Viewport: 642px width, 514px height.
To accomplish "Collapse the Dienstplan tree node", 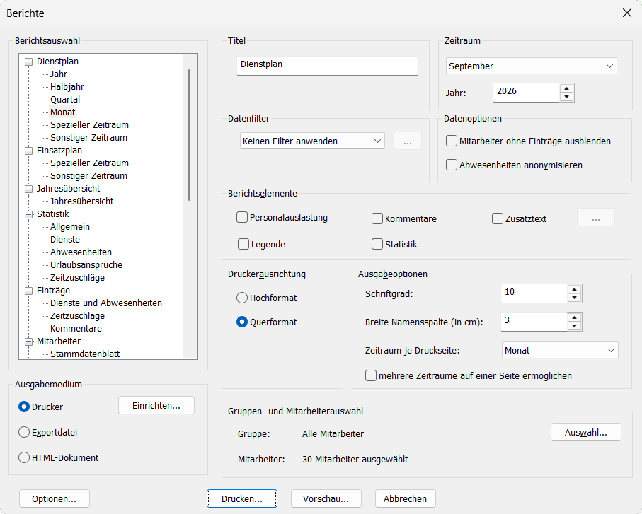I will (28, 62).
